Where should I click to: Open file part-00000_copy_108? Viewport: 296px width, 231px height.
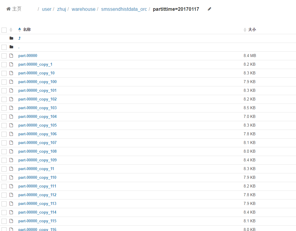point(37,151)
